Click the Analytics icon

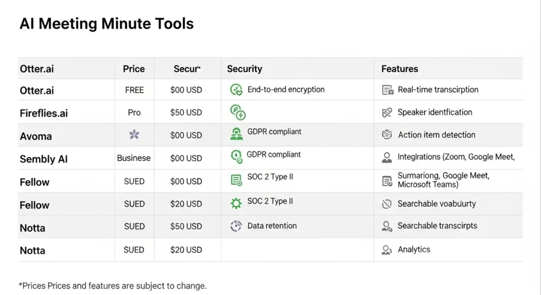(x=387, y=250)
